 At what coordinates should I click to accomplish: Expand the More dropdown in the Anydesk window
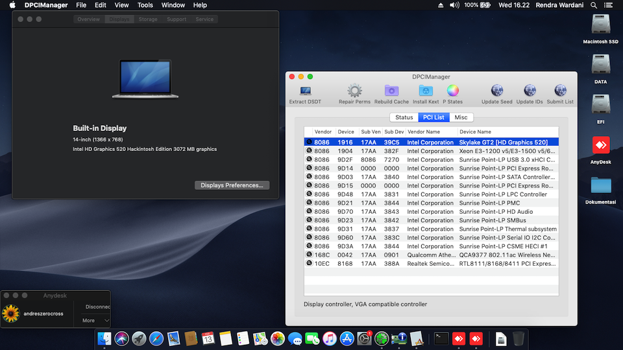click(95, 320)
